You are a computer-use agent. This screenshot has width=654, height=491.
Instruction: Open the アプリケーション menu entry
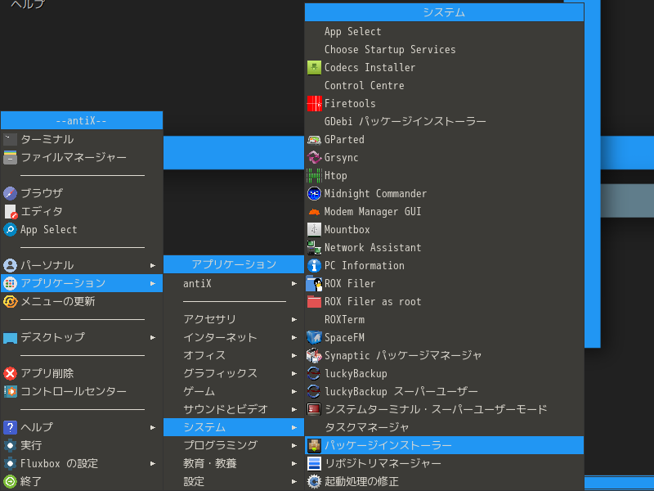82,283
